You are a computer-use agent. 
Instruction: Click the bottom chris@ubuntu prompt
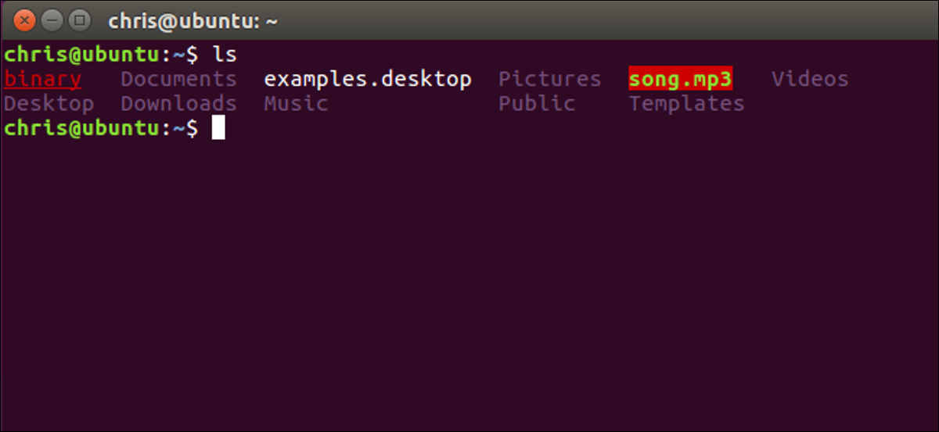tap(101, 128)
